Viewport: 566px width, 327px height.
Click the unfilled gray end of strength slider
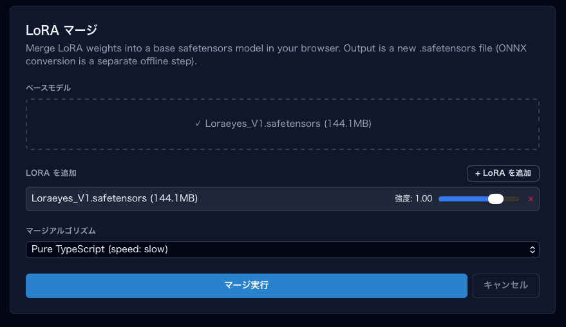click(x=513, y=199)
